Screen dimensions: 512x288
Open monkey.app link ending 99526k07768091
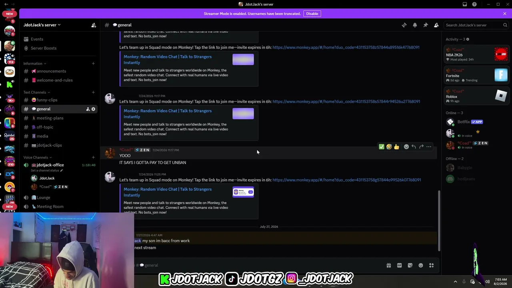tap(347, 180)
